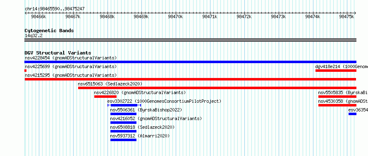Click the red nsv6515063 Sedlazeck2020 bar

pyautogui.click(x=217, y=88)
